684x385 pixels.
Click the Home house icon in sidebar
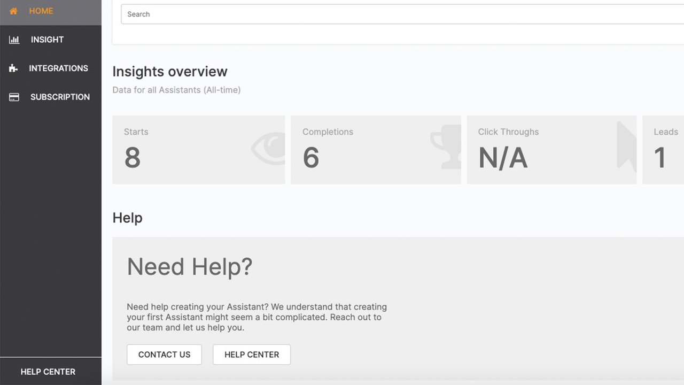click(x=13, y=11)
